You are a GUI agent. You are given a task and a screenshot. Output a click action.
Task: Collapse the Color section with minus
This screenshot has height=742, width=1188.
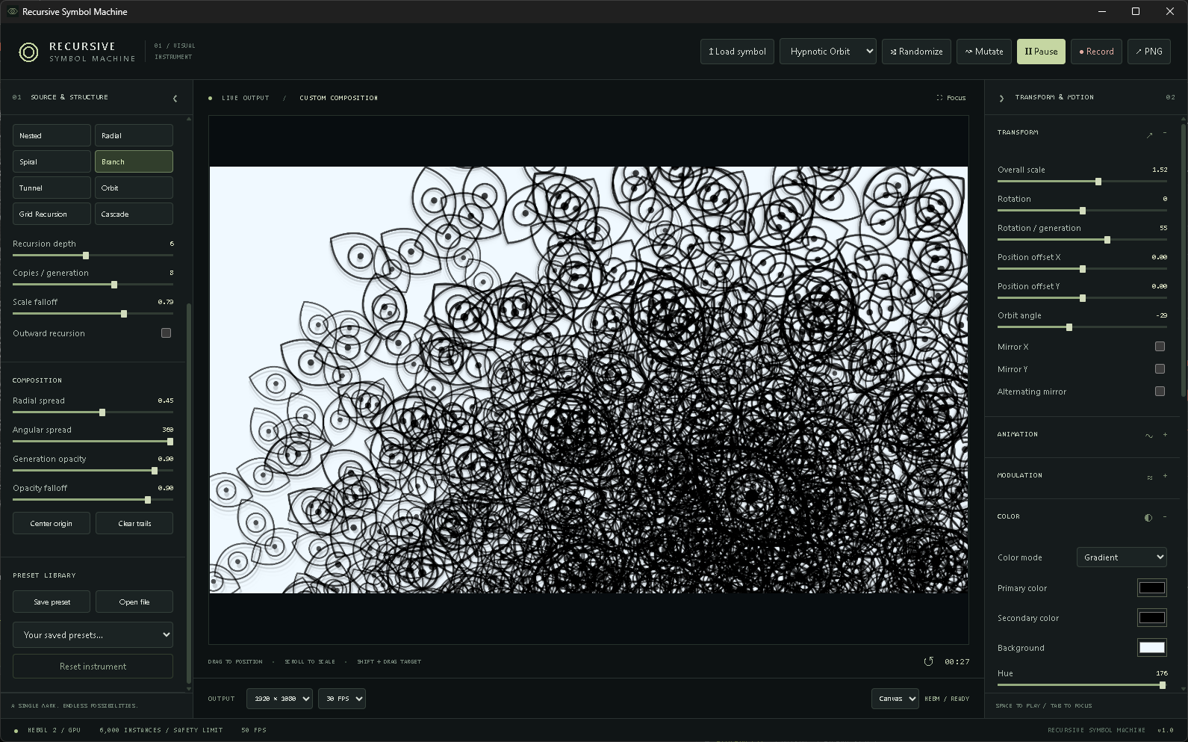tap(1165, 516)
